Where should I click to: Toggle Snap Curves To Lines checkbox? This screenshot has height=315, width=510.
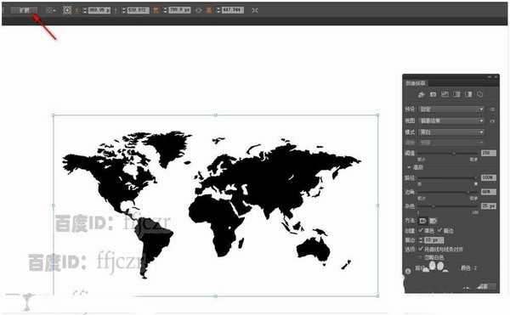[421, 249]
